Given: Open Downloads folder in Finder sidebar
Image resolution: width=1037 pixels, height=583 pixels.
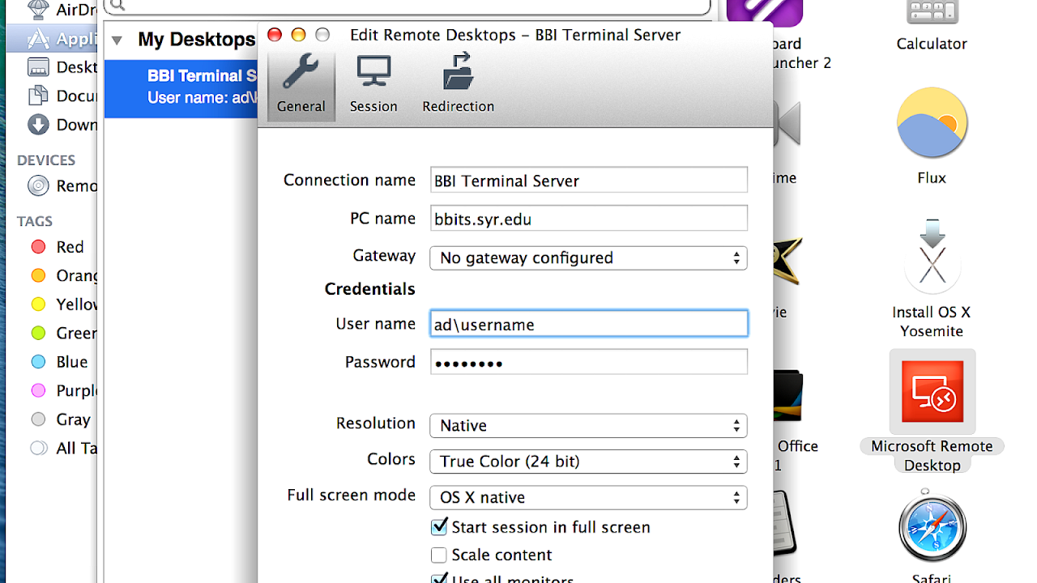Looking at the screenshot, I should [x=62, y=125].
